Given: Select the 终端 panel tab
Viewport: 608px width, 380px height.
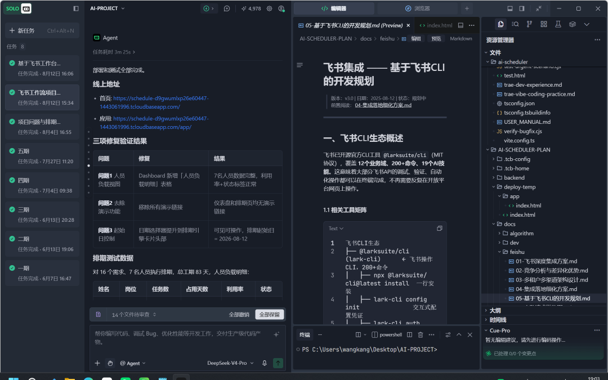Looking at the screenshot, I should 305,334.
